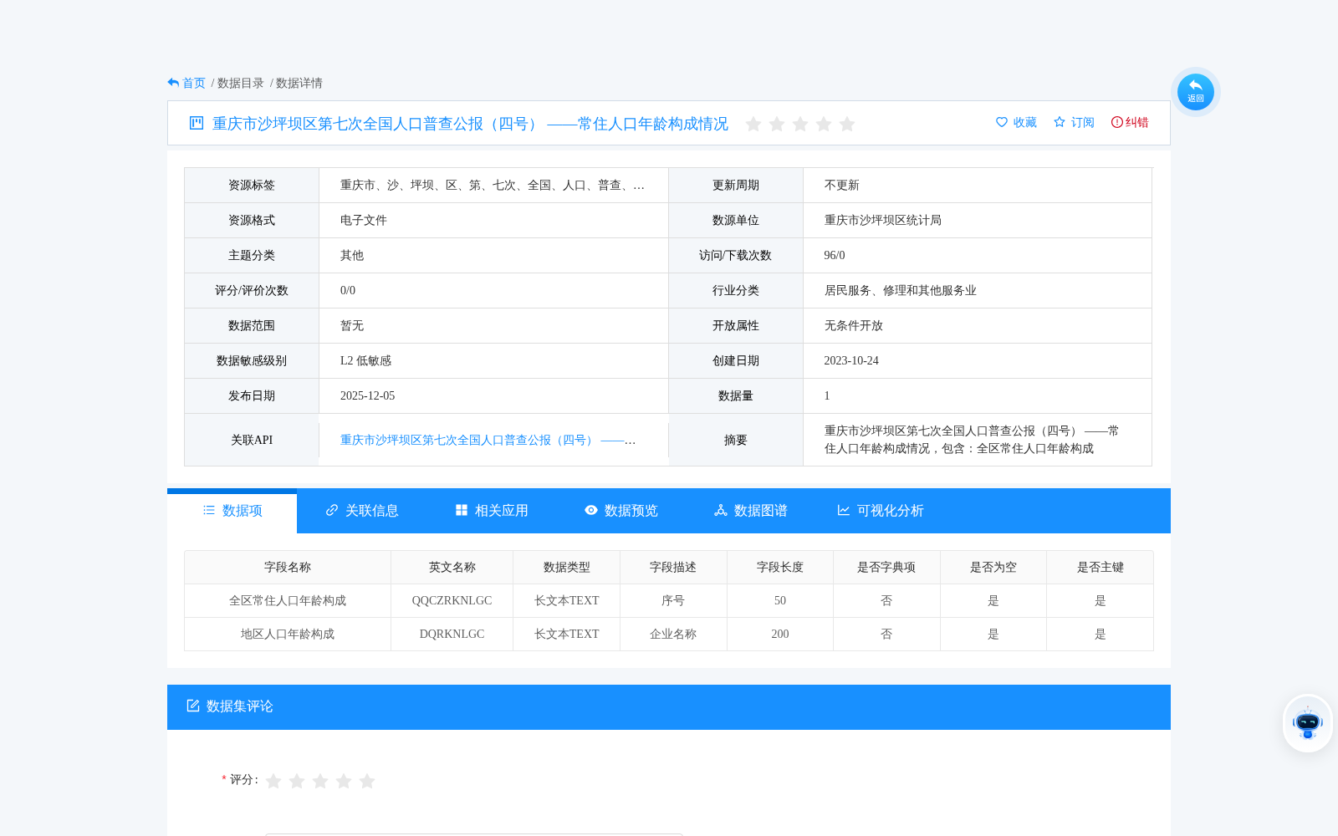This screenshot has height=836, width=1338.
Task: Click the 纠错 label
Action: tap(1137, 122)
